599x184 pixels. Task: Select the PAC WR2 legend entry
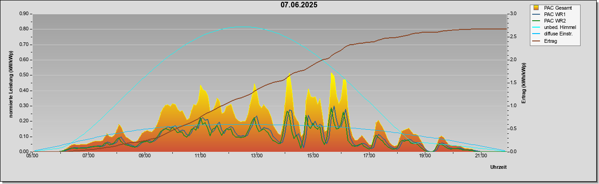[x=554, y=21]
